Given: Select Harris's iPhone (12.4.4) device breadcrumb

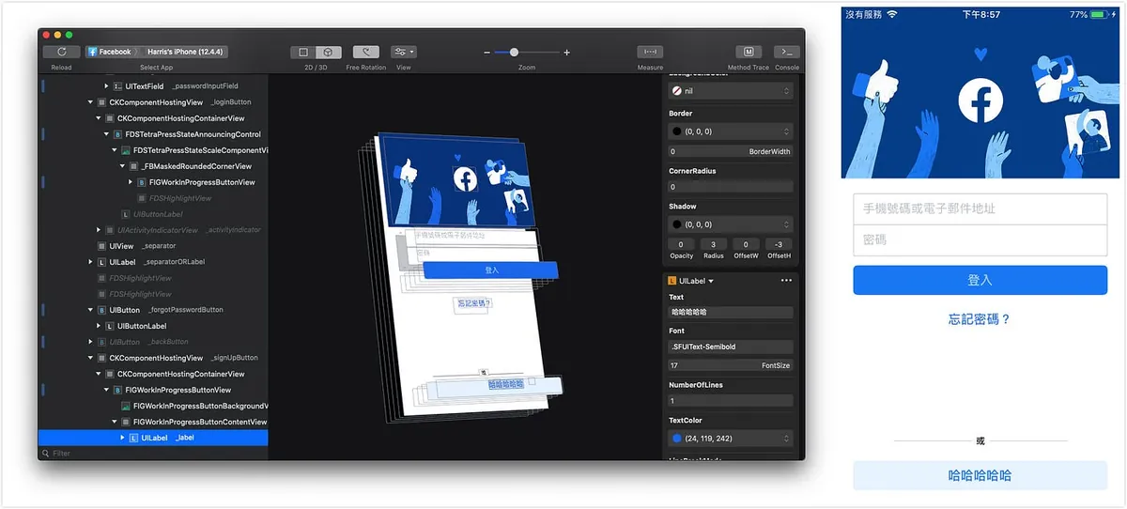Looking at the screenshot, I should [x=185, y=53].
